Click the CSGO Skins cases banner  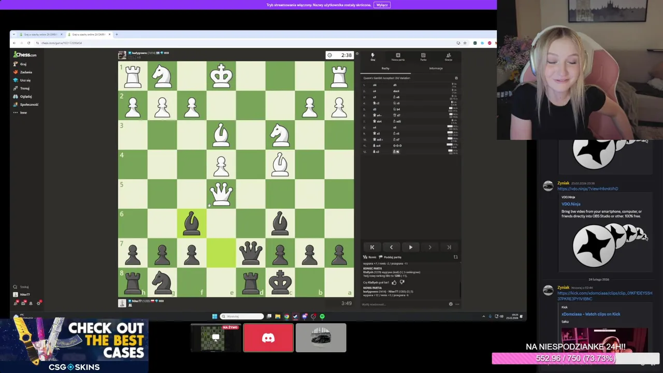coord(74,346)
